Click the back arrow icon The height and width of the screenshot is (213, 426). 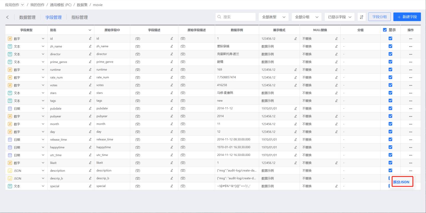pos(7,17)
